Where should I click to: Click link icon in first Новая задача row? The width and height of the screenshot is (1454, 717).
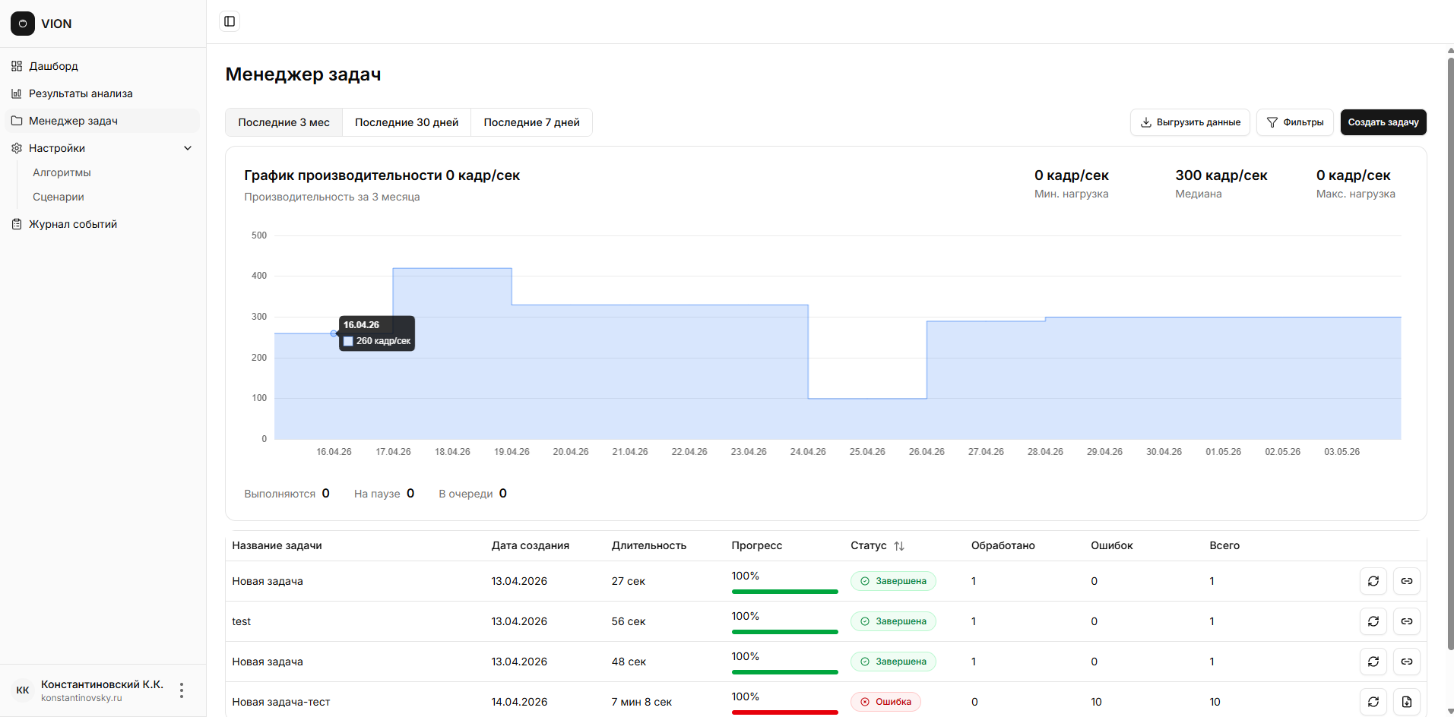[x=1406, y=581]
